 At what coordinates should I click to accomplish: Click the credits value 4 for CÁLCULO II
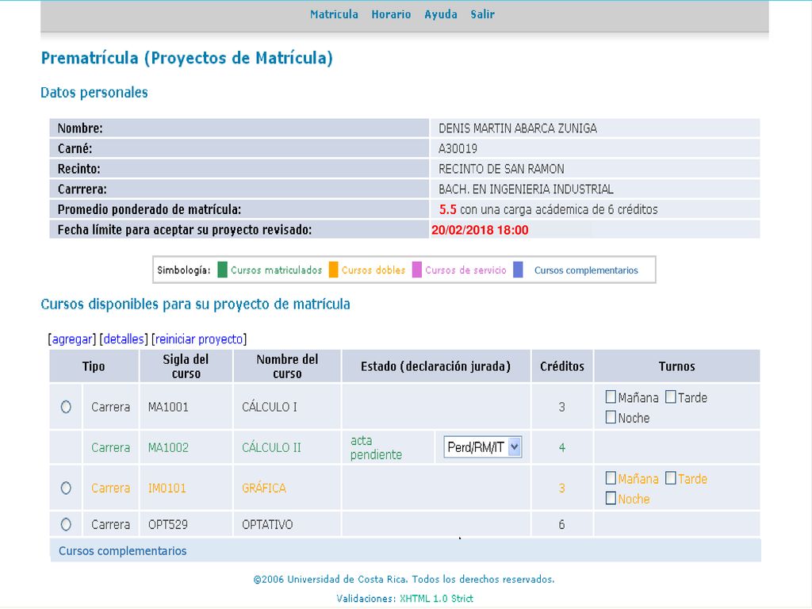(x=562, y=447)
